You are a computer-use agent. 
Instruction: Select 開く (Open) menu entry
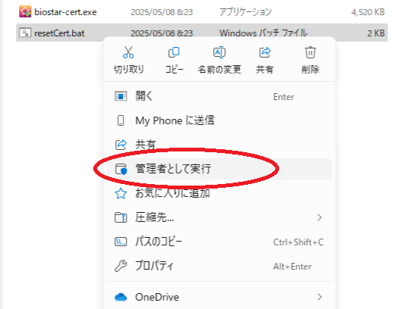[x=219, y=96]
